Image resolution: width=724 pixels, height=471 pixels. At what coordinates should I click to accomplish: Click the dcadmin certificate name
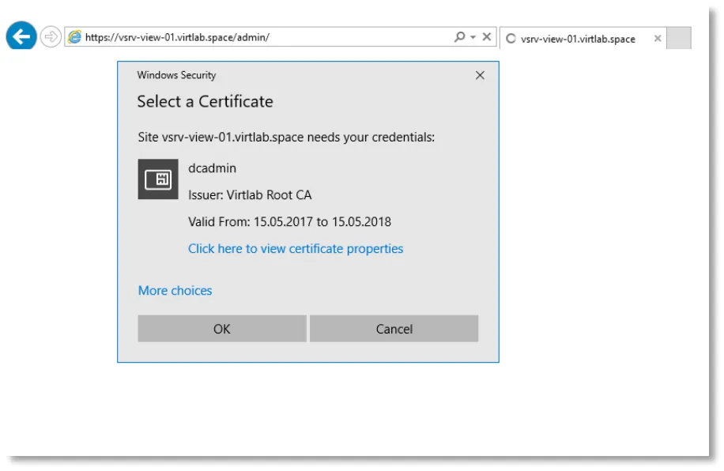[212, 168]
